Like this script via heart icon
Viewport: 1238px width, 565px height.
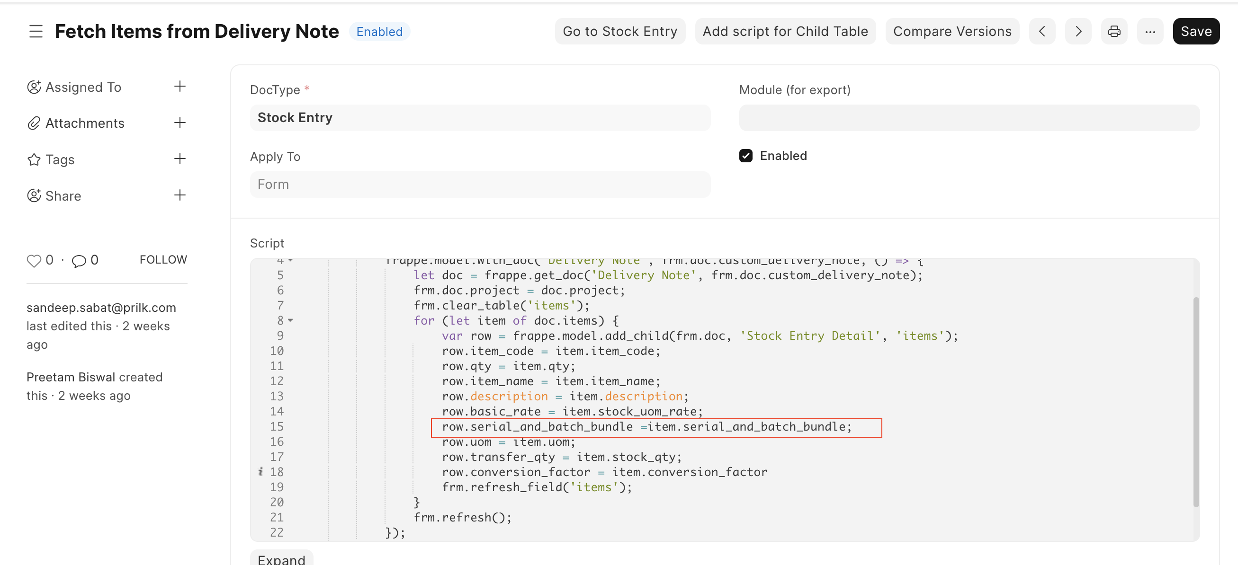tap(34, 261)
